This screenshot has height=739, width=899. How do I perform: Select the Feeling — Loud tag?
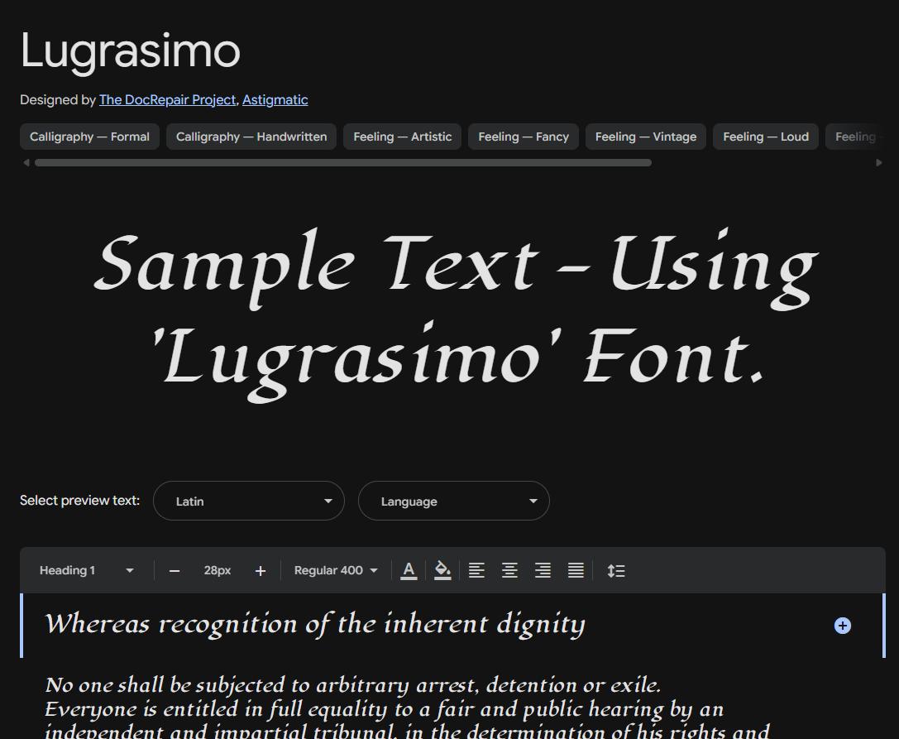765,137
